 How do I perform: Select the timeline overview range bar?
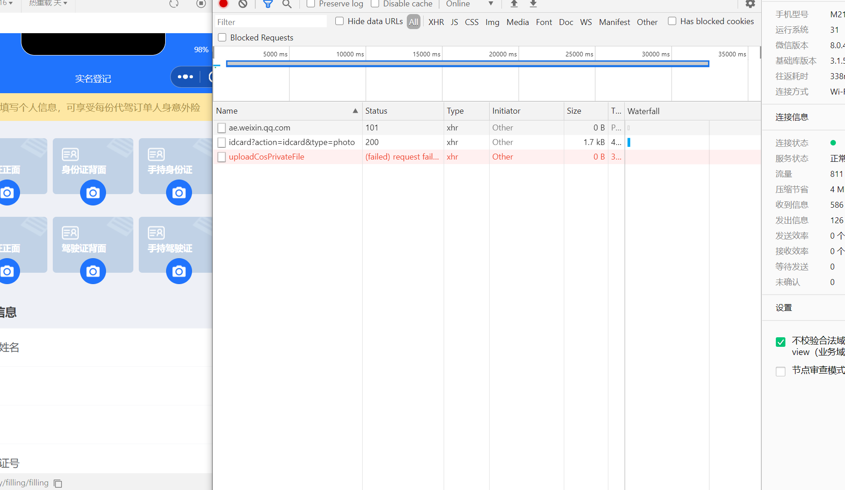(468, 64)
